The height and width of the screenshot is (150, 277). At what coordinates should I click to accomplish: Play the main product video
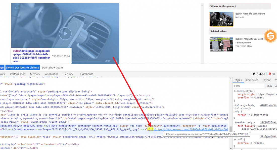(x=65, y=34)
